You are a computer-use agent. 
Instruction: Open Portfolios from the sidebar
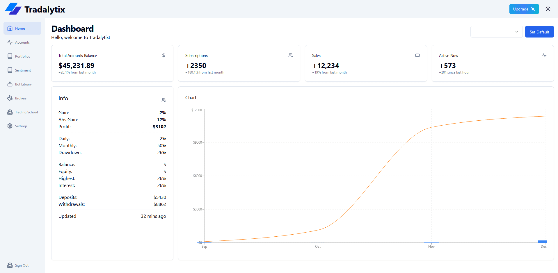click(10, 56)
